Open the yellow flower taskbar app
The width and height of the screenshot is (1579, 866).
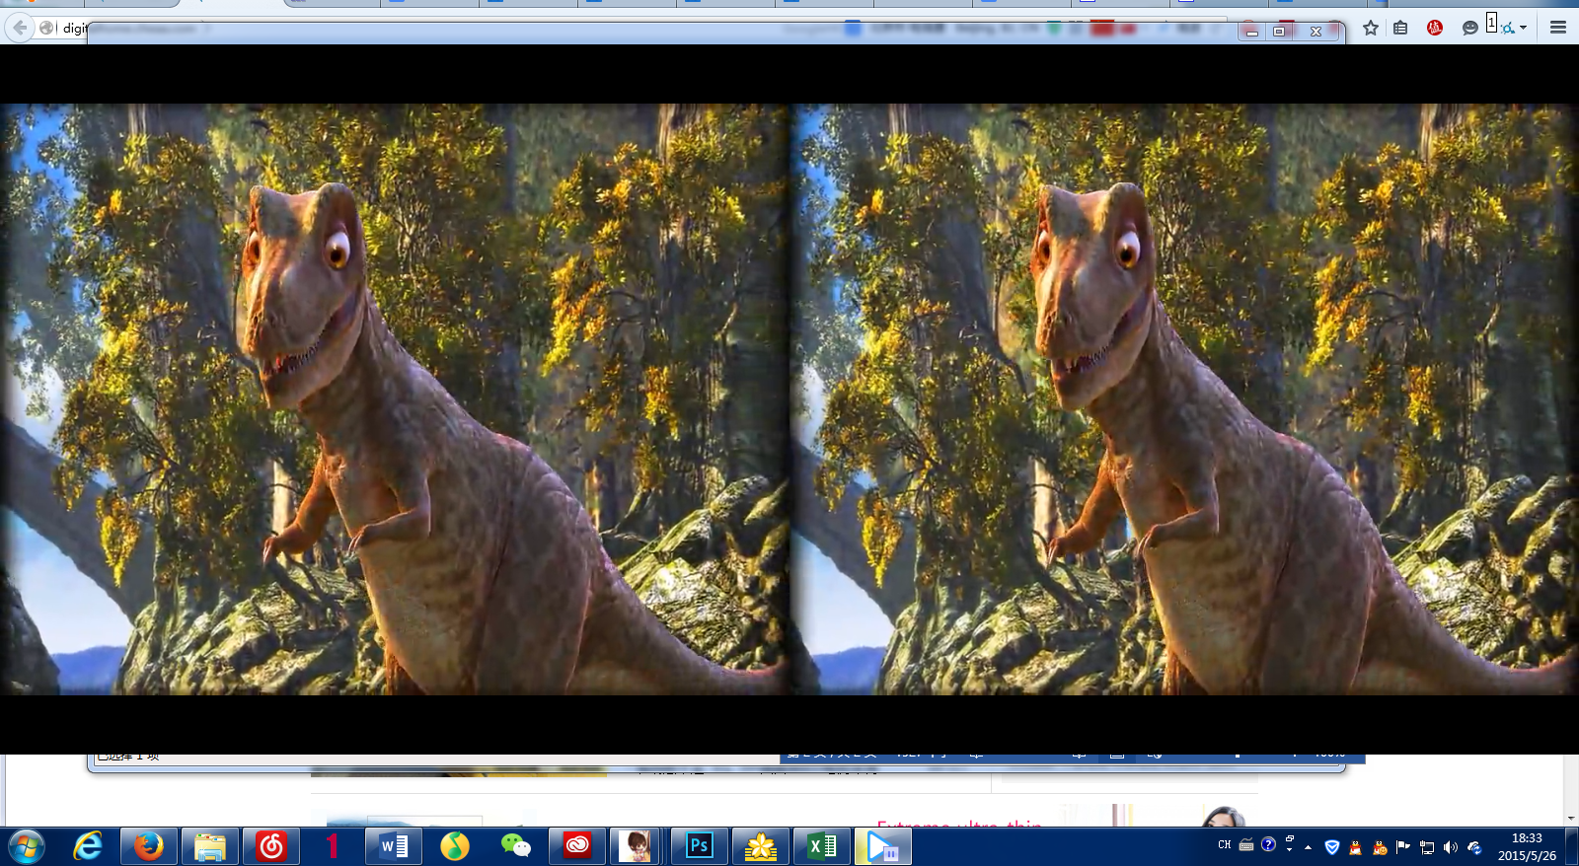tap(761, 846)
